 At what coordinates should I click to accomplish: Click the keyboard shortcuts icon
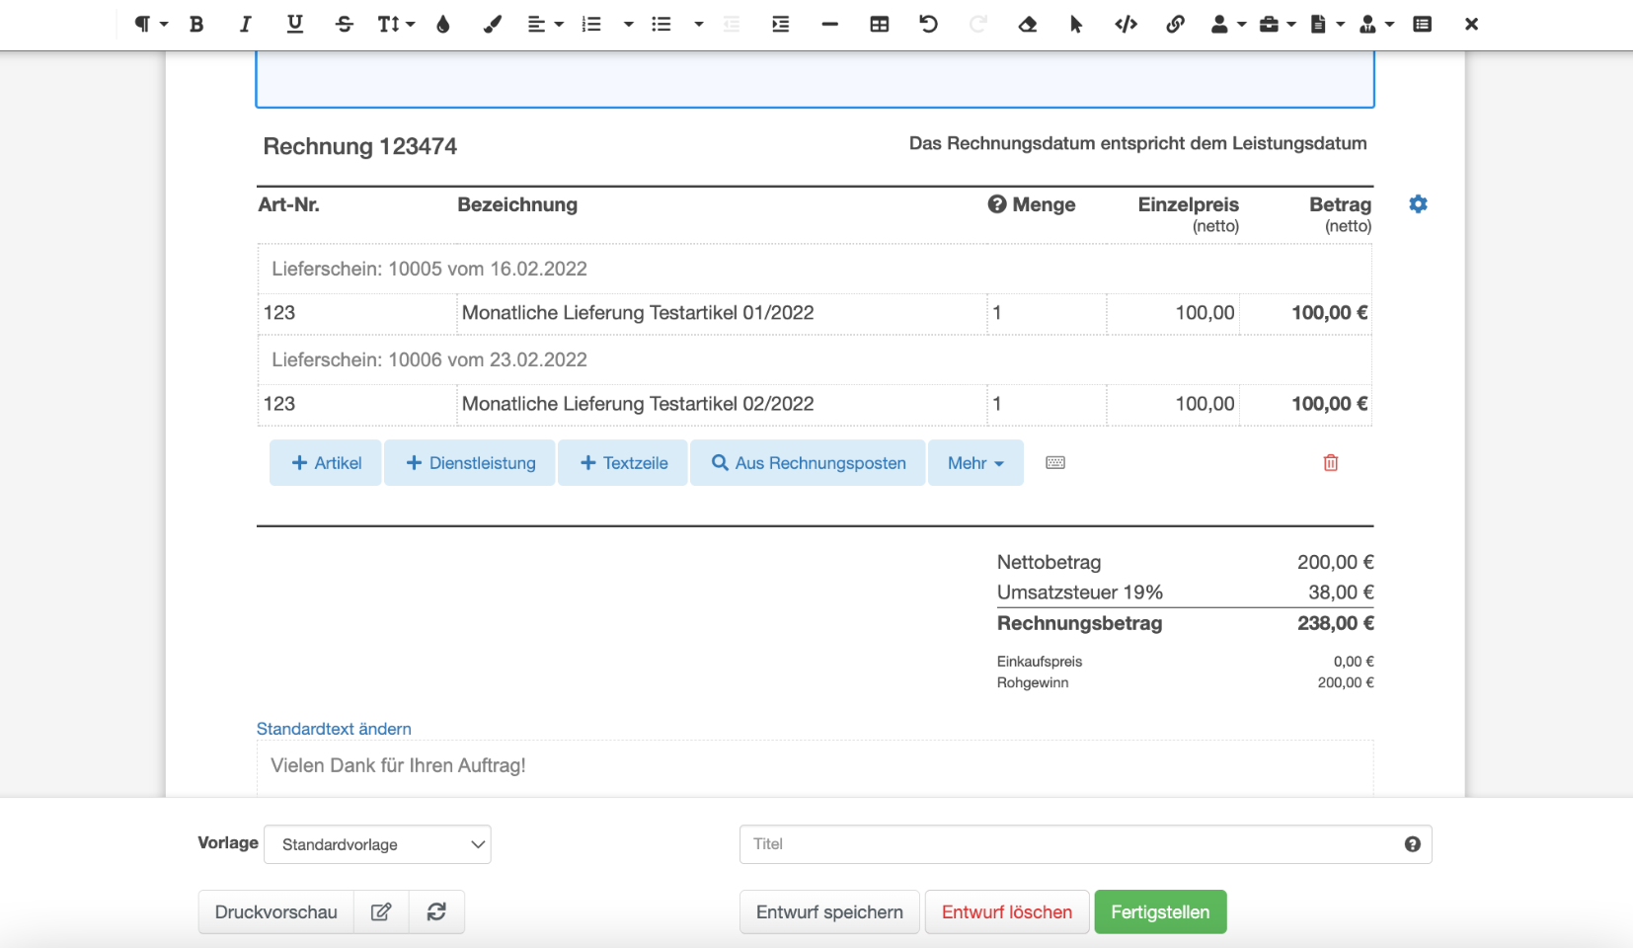click(x=1055, y=463)
